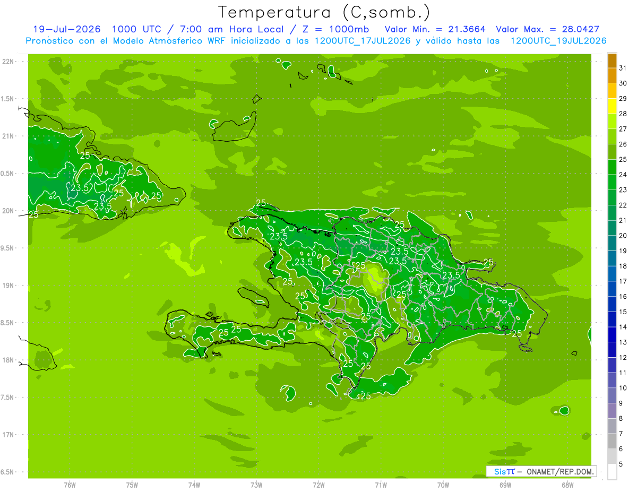Click the purple colorbar band between 9 and 10
The width and height of the screenshot is (637, 492).
pos(612,395)
